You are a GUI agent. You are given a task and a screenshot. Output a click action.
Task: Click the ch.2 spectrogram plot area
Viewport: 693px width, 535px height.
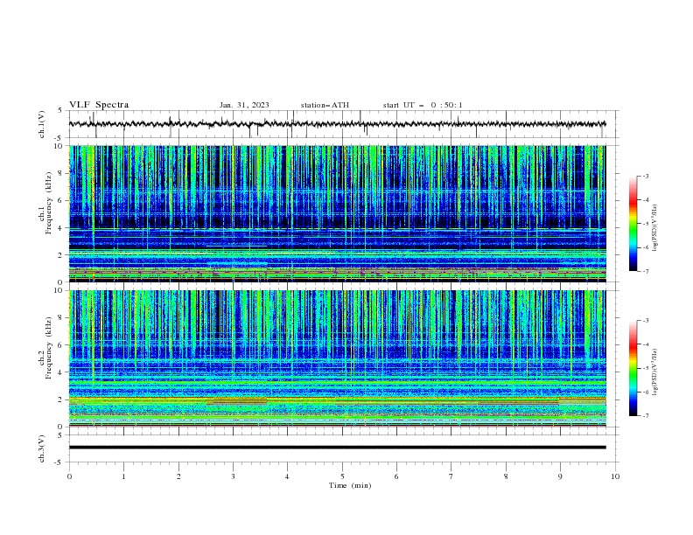pyautogui.click(x=338, y=358)
